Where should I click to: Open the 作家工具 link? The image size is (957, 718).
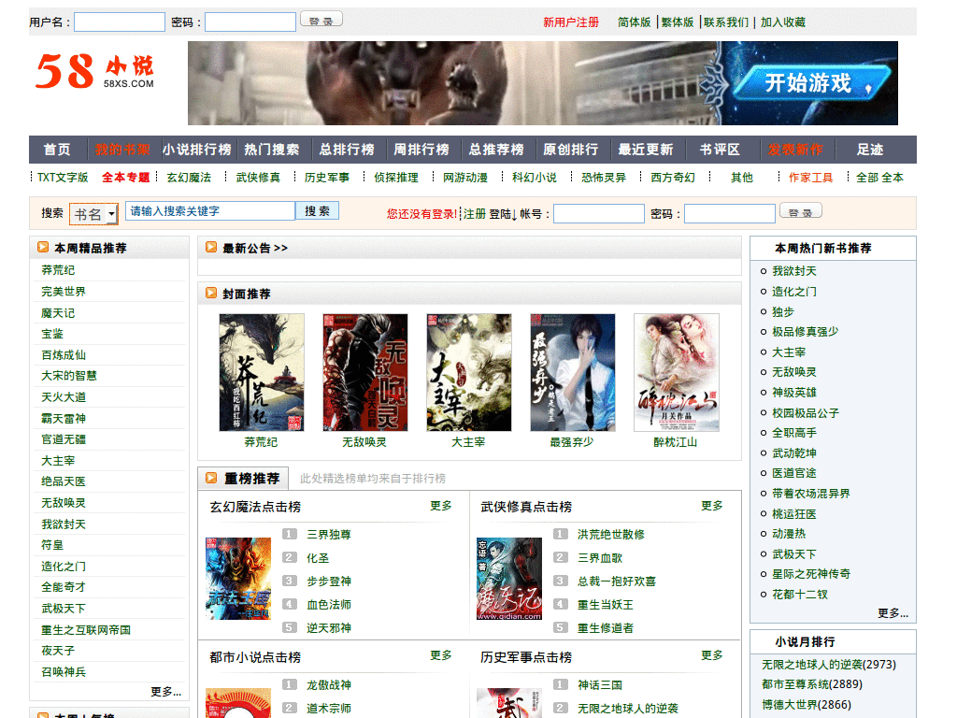[x=810, y=178]
